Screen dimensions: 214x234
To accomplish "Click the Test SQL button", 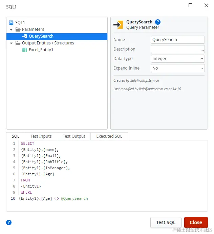I will click(x=166, y=222).
